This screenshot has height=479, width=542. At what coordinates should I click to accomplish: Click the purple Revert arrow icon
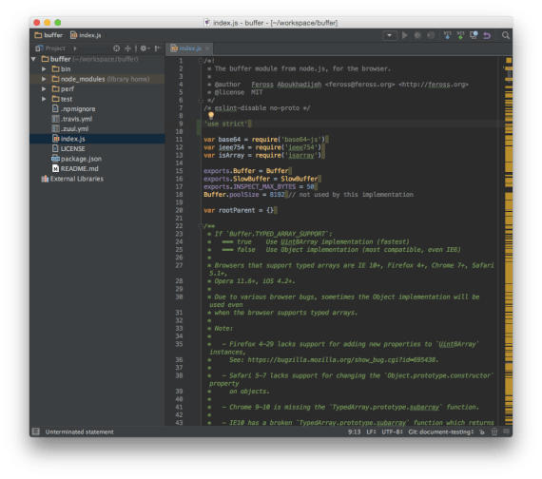(x=487, y=35)
